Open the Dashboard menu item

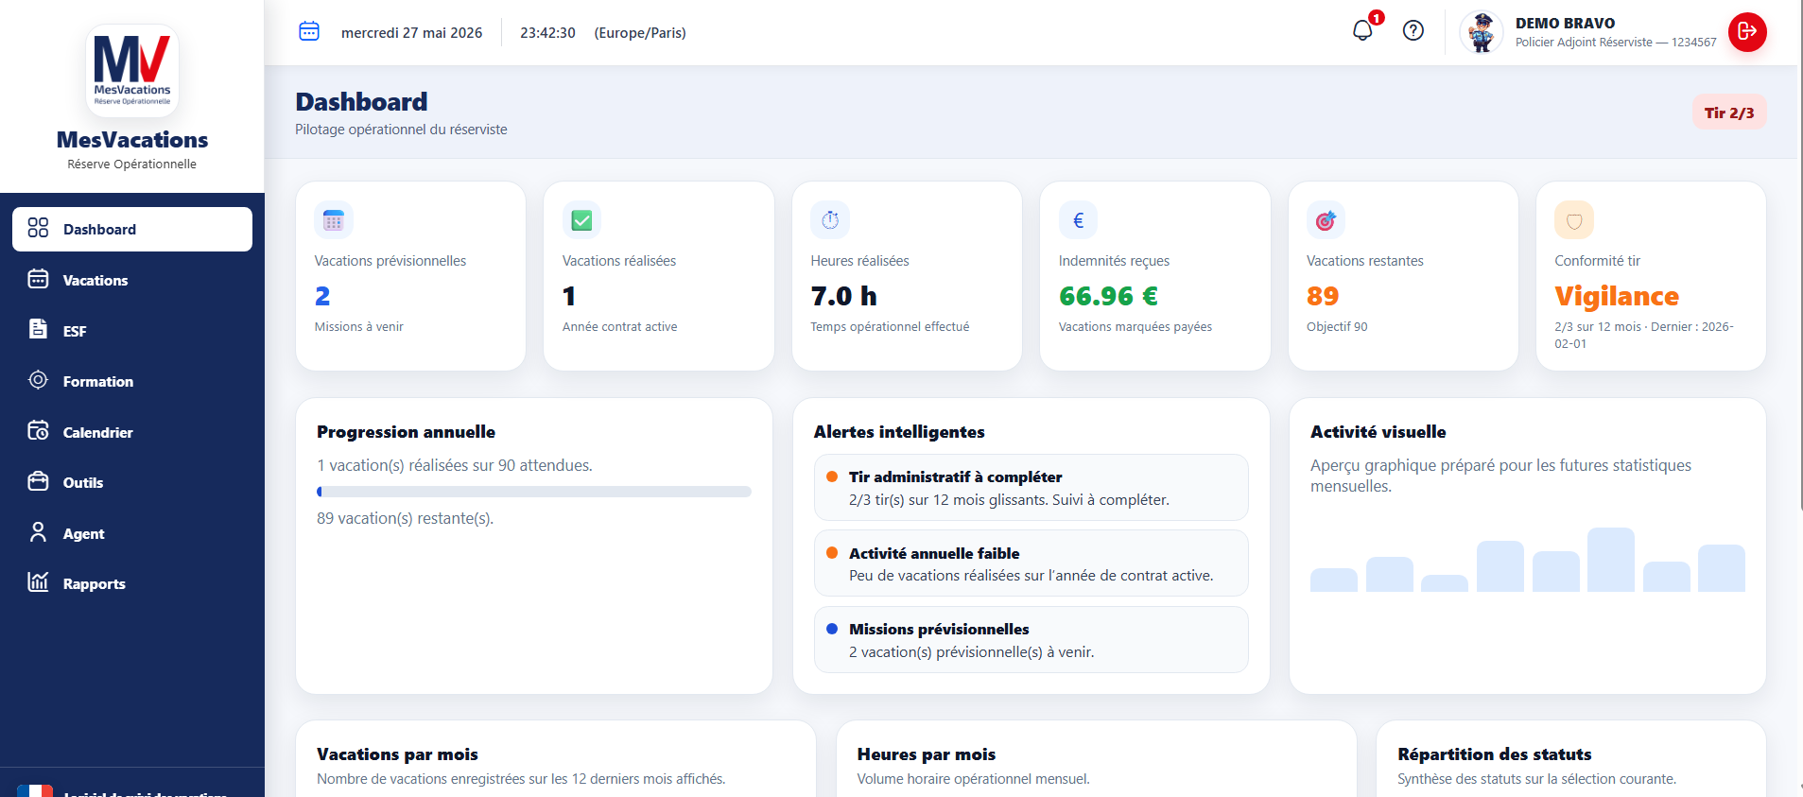(132, 229)
